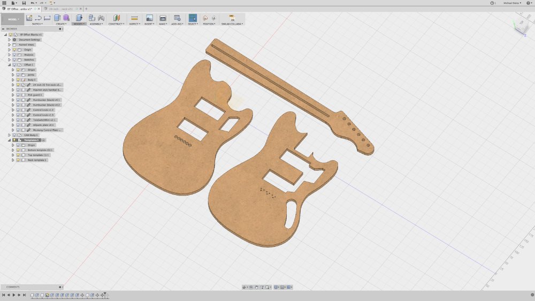
Task: Click the Display Settings monitor icon
Action: click(276, 287)
